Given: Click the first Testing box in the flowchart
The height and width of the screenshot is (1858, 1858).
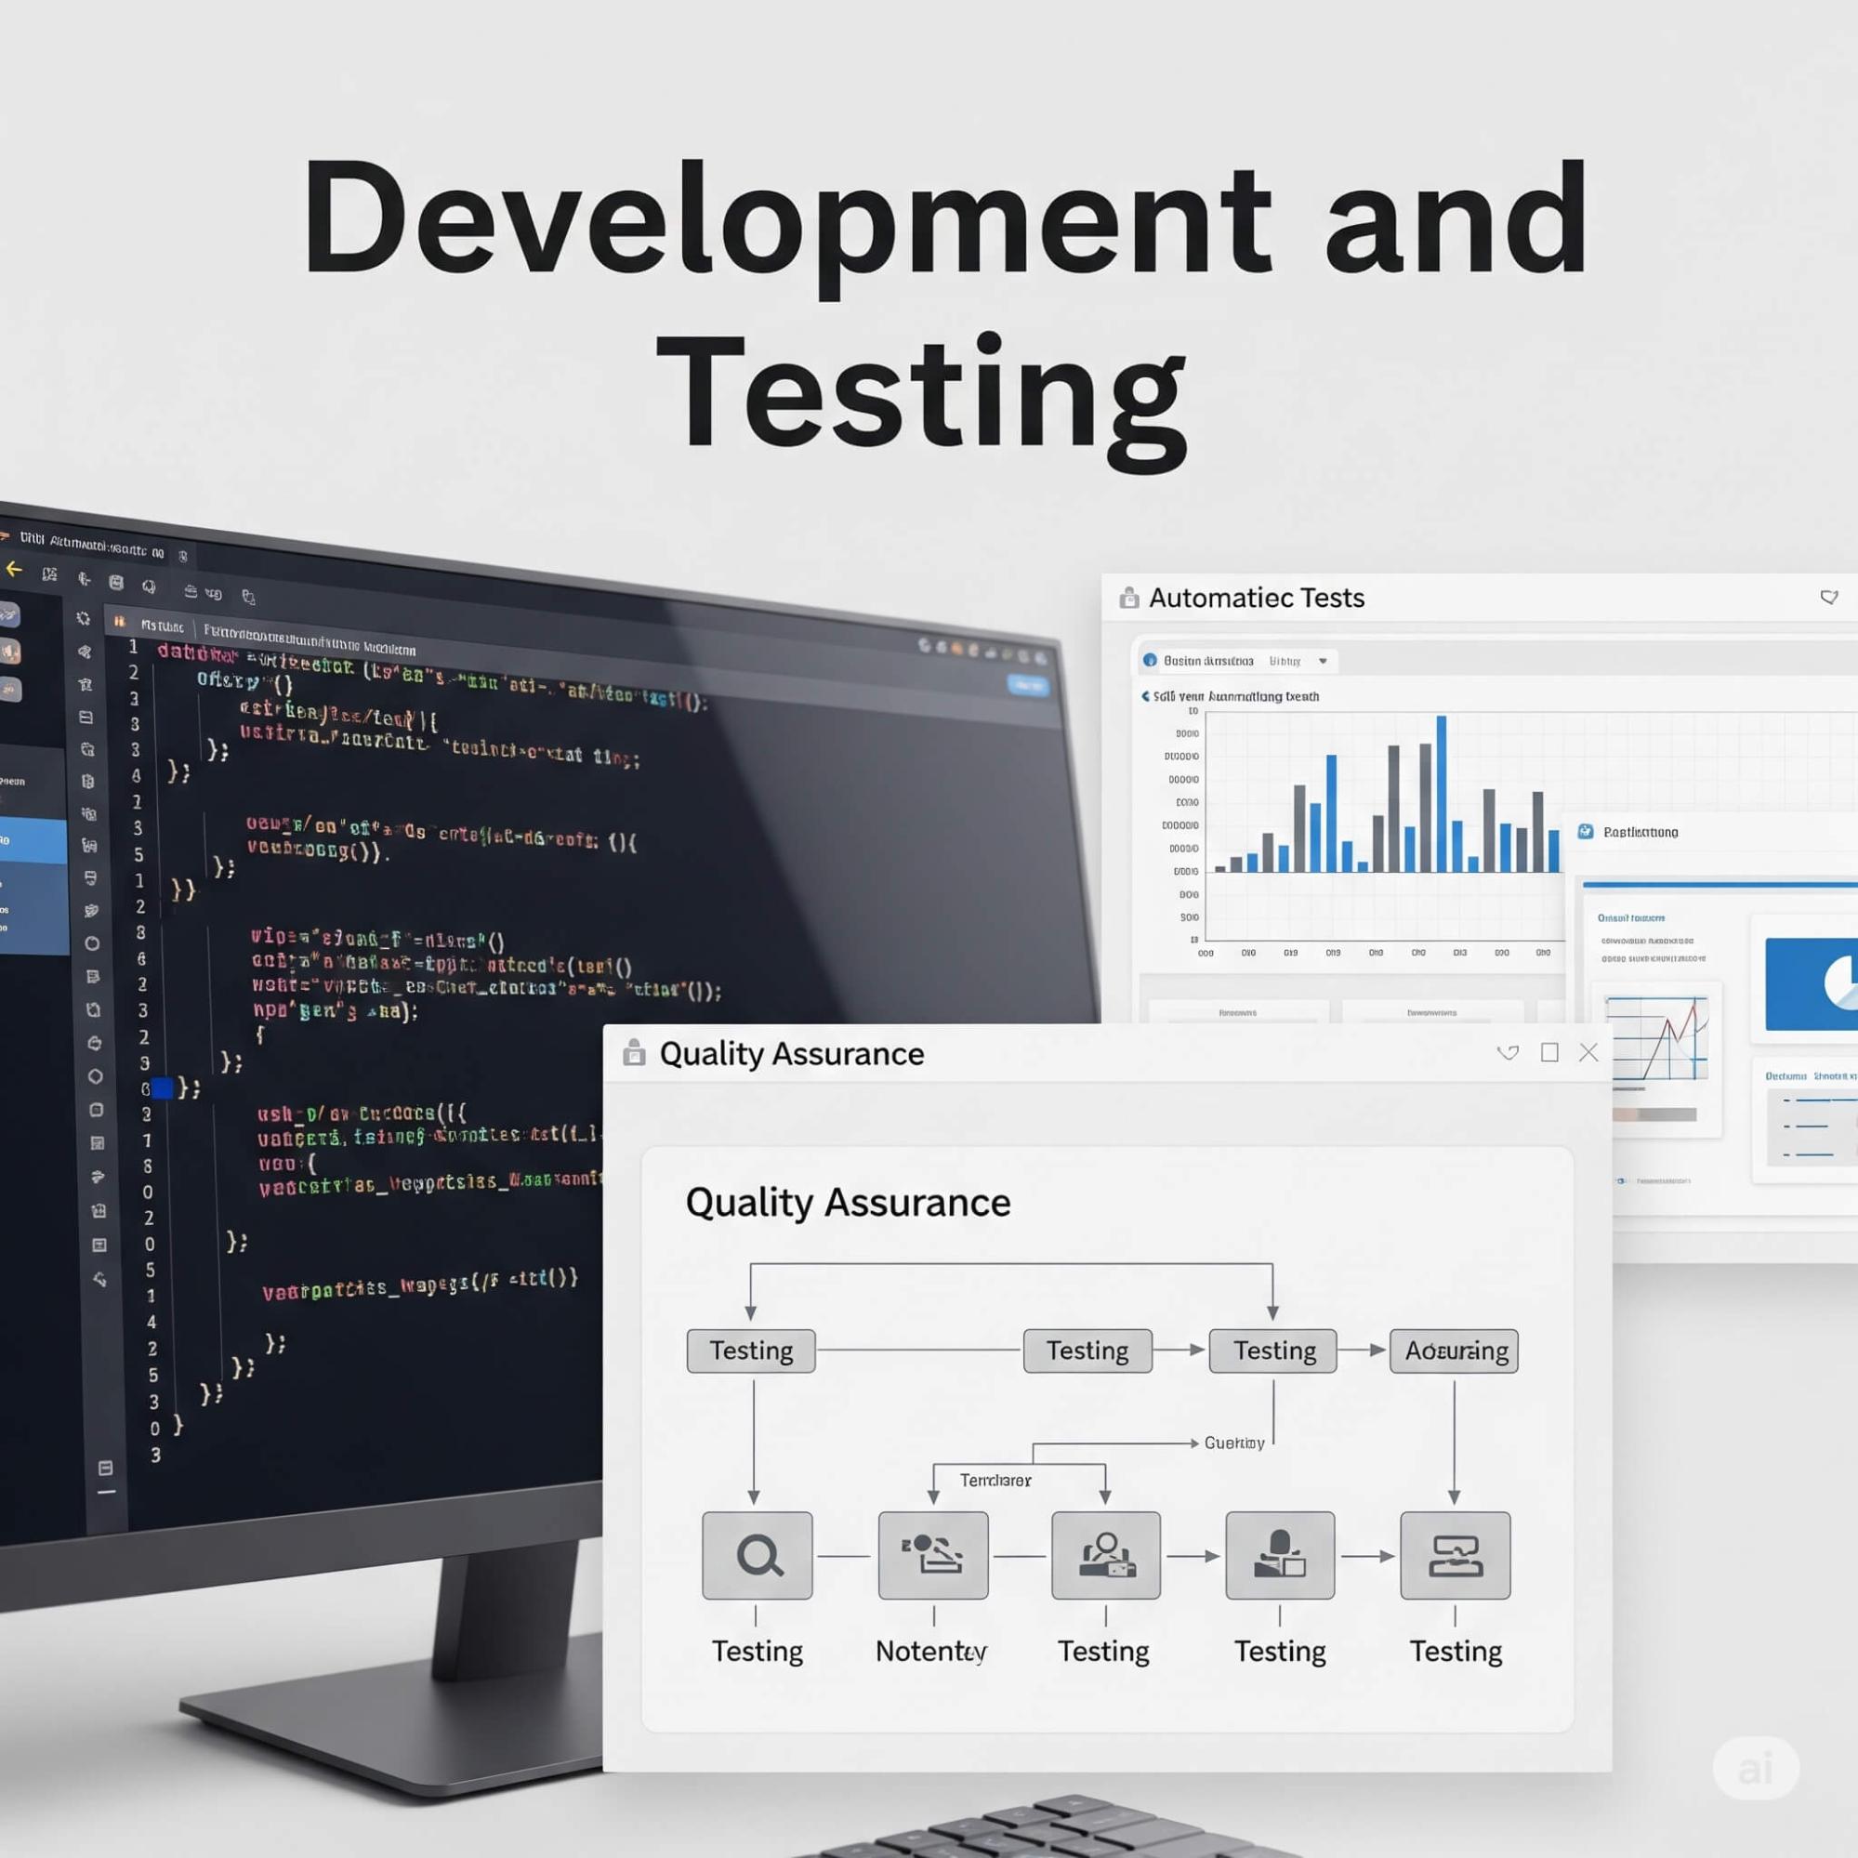Looking at the screenshot, I should [750, 1351].
